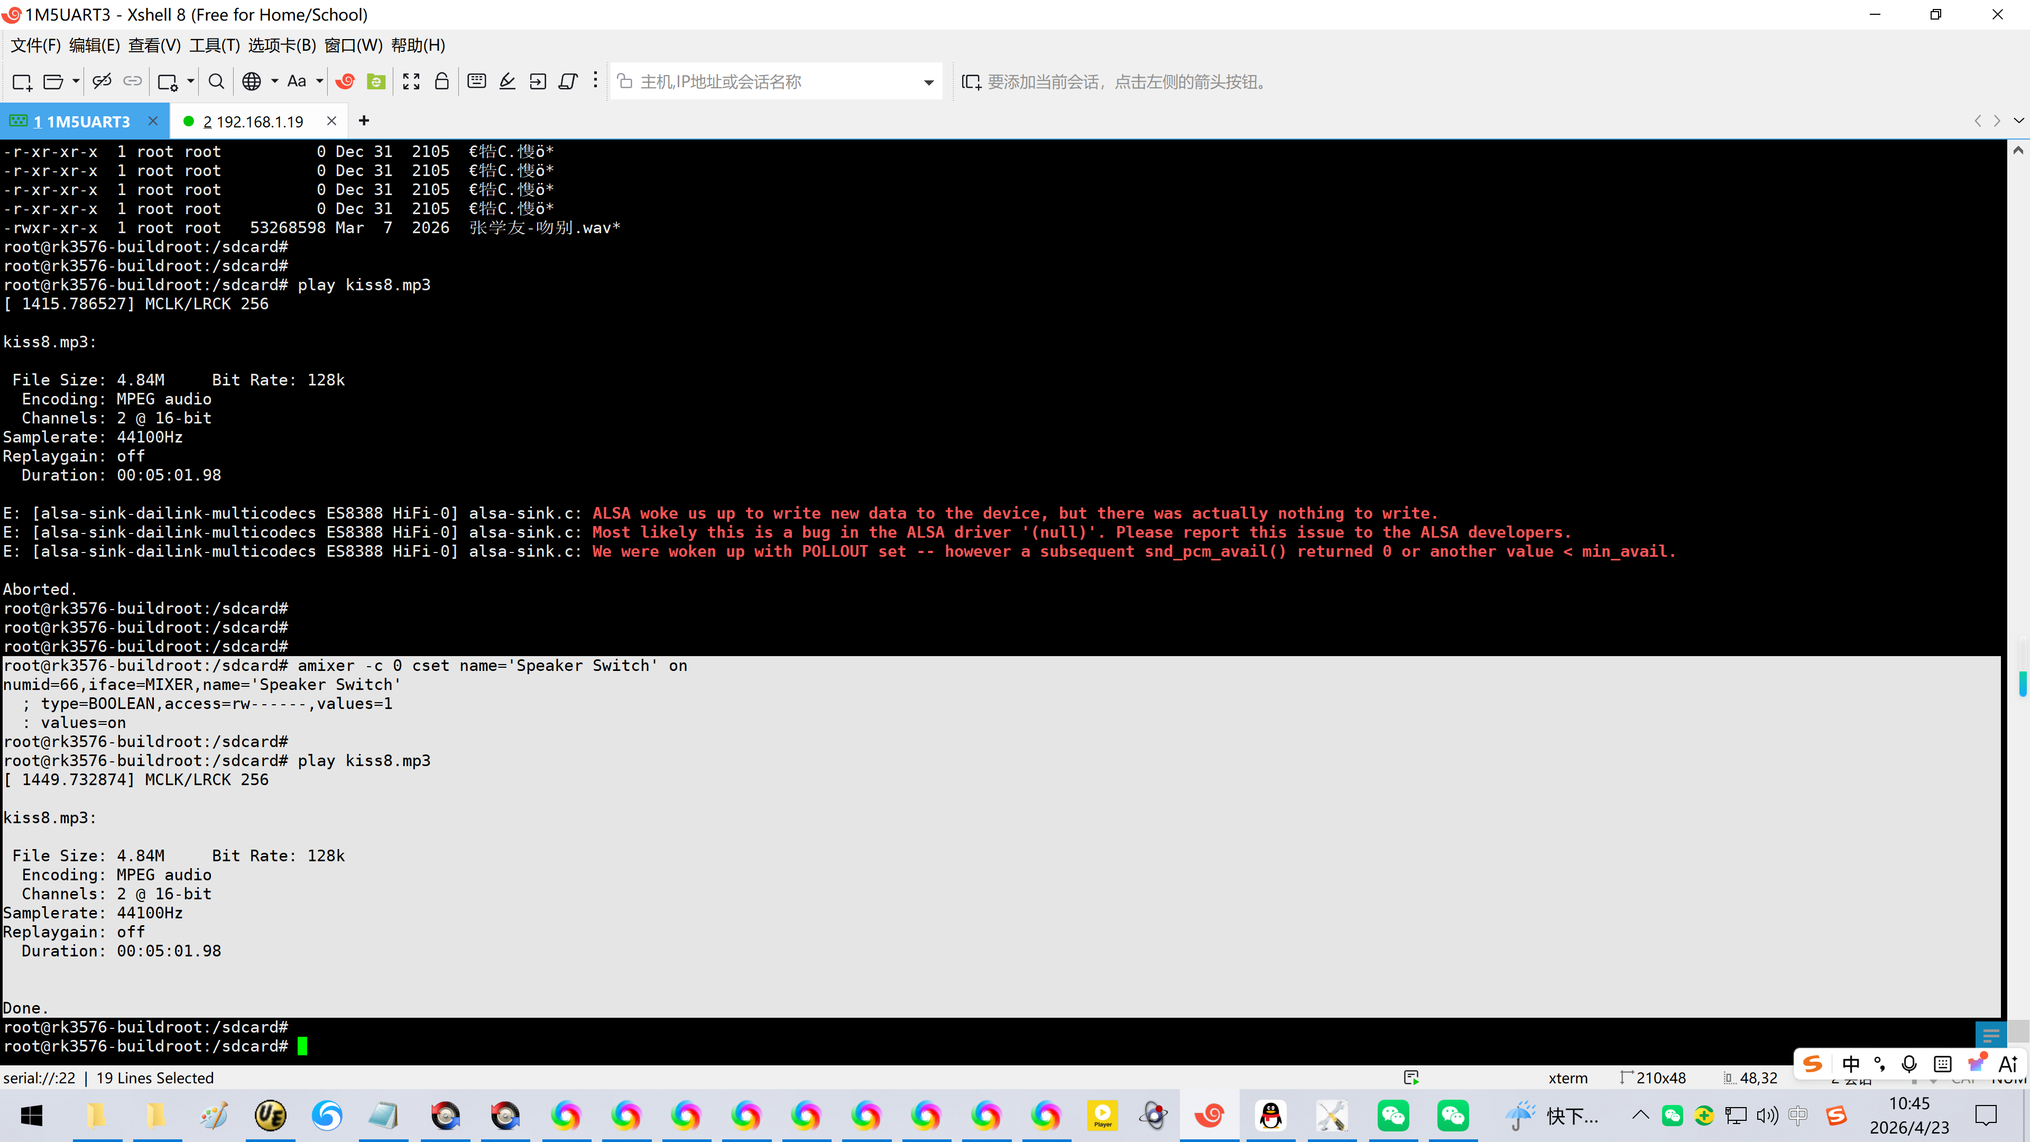Viewport: 2030px width, 1142px height.
Task: Launch Xftp green folder icon
Action: 377,81
